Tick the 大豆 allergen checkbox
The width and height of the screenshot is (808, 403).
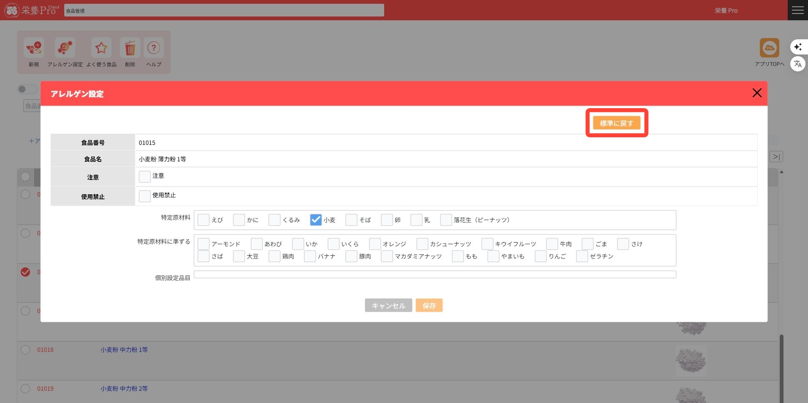[x=239, y=256]
